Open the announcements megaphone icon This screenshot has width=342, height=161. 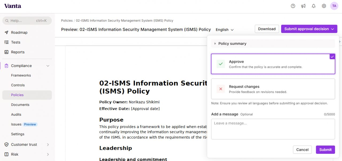pyautogui.click(x=303, y=6)
